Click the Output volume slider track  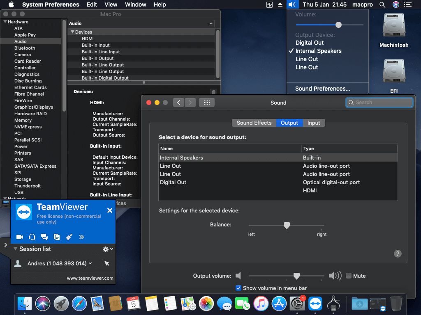pos(287,276)
